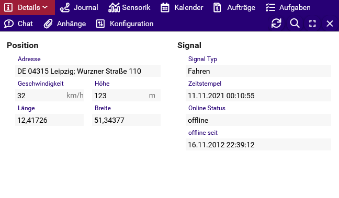Click the Signal Typ label
Image resolution: width=339 pixels, height=198 pixels.
point(202,59)
